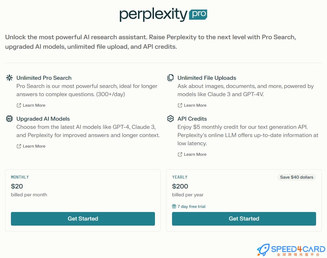Click the Upgraded AI Models chip icon

(9, 119)
